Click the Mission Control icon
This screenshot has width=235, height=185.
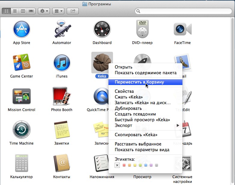point(22,96)
